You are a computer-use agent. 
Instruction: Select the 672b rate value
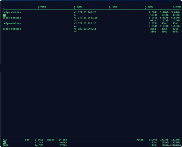coord(153,21)
